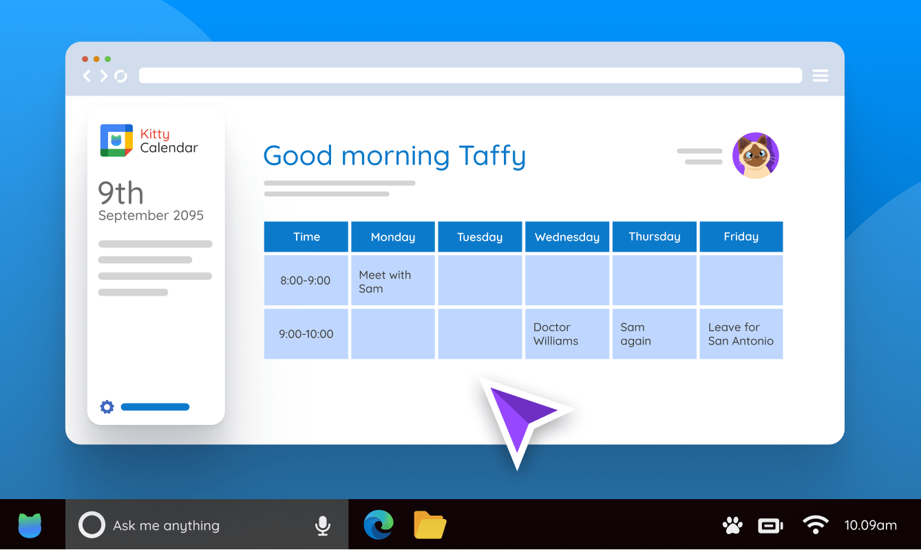This screenshot has height=550, width=921.
Task: Select the Monday column header
Action: click(393, 236)
